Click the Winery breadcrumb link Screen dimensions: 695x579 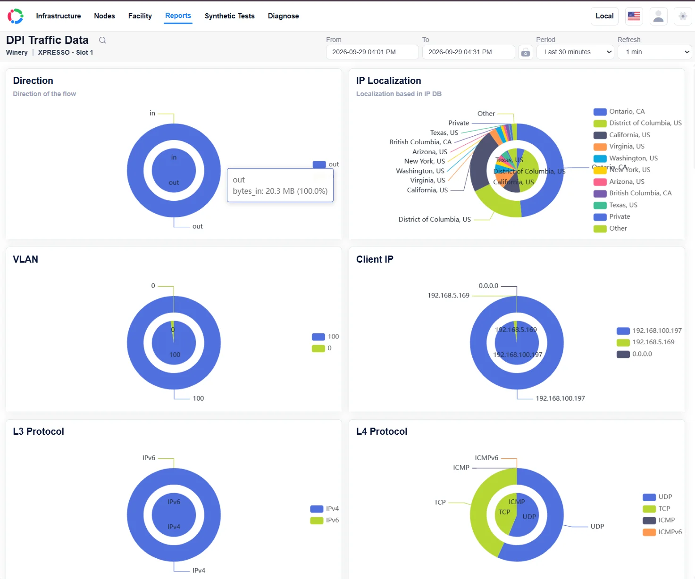tap(17, 52)
